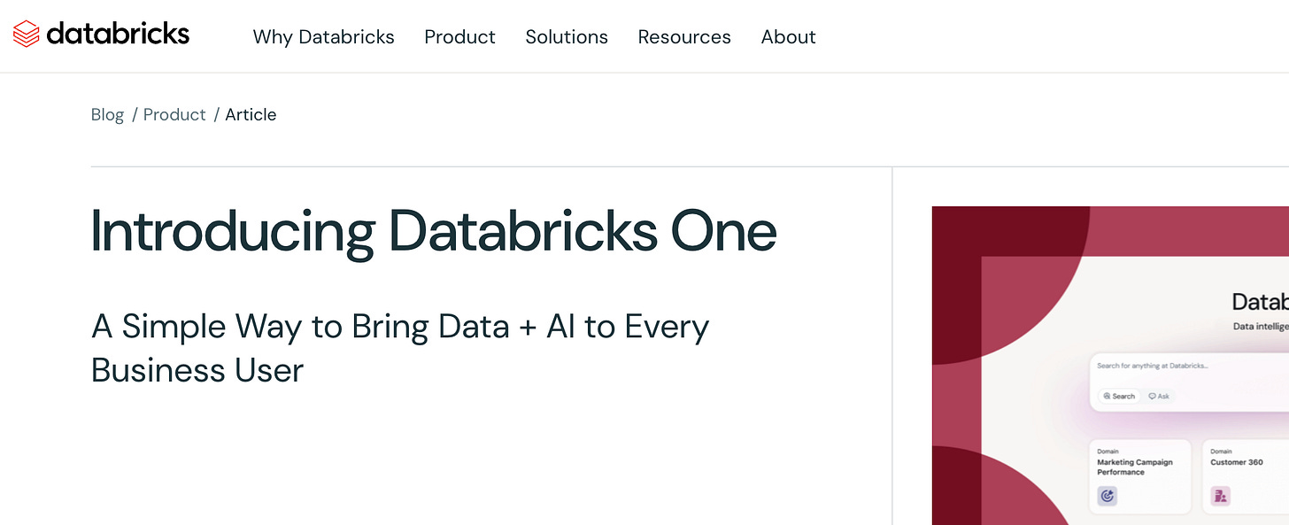1289x525 pixels.
Task: Click the Article breadcrumb text
Action: tap(251, 115)
